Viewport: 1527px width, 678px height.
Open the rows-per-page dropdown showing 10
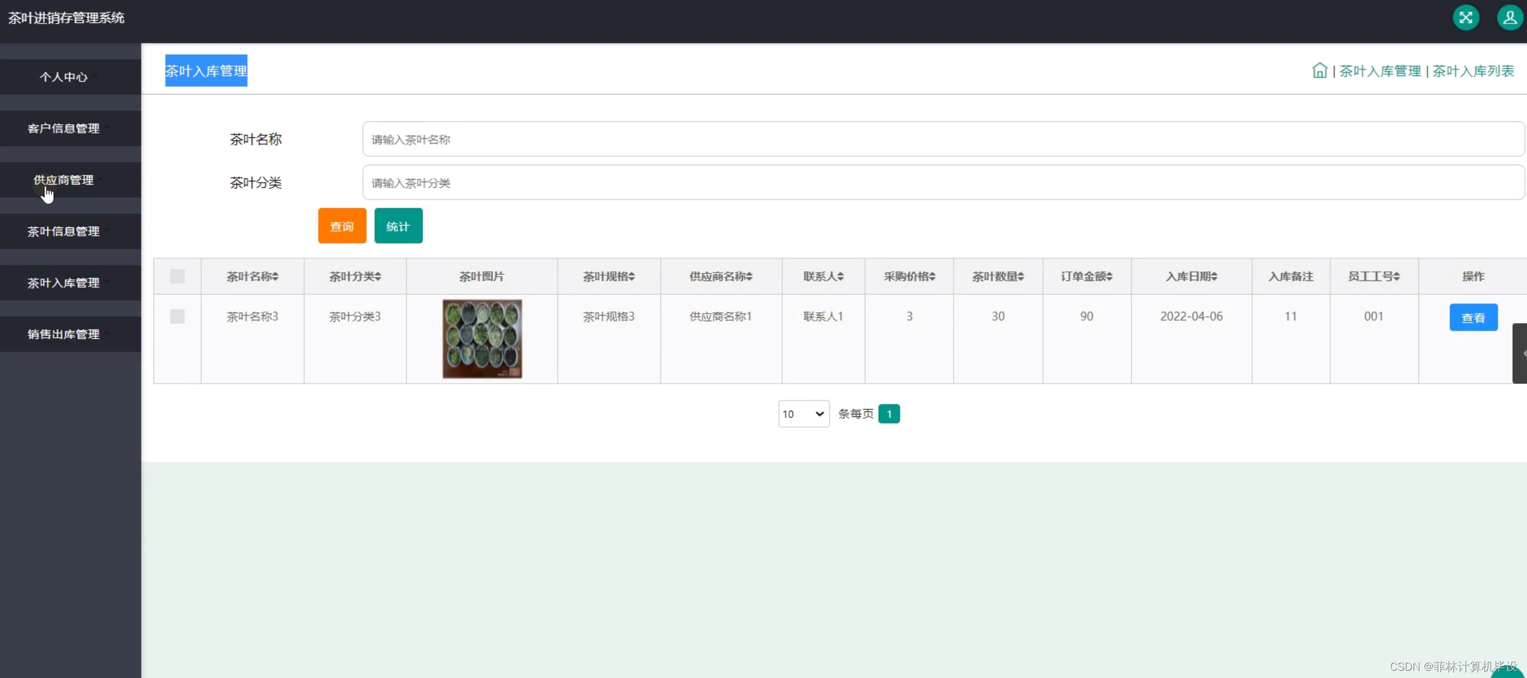click(803, 414)
